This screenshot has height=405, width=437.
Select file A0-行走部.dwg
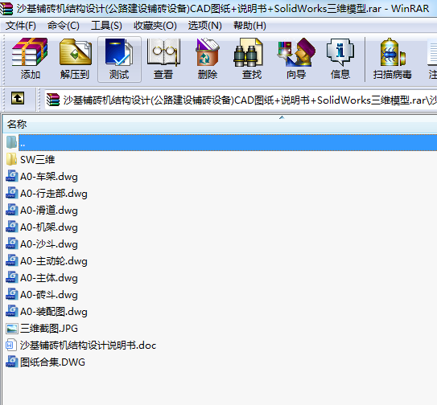click(54, 193)
